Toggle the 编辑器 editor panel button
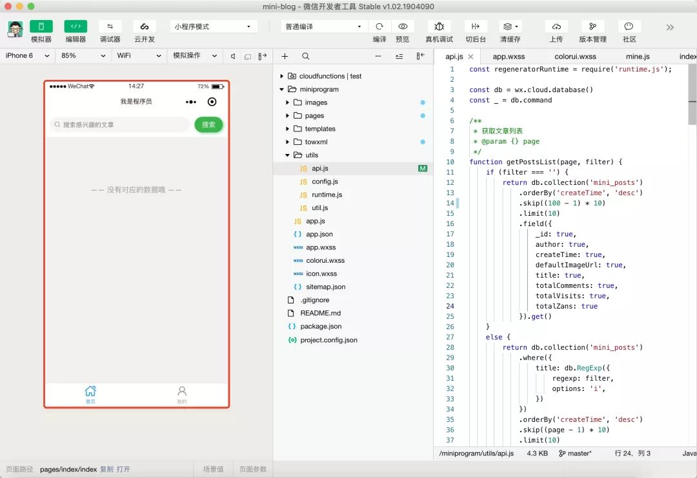The width and height of the screenshot is (697, 478). [x=76, y=26]
